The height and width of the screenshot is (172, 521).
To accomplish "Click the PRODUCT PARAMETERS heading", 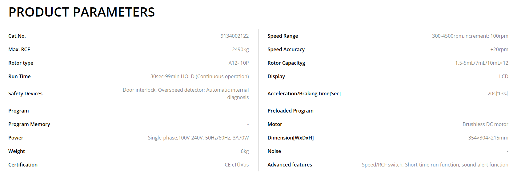I will pos(82,12).
